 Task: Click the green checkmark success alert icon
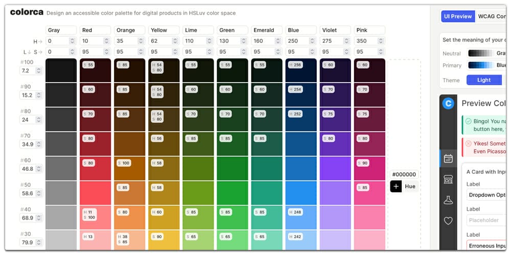pos(468,121)
